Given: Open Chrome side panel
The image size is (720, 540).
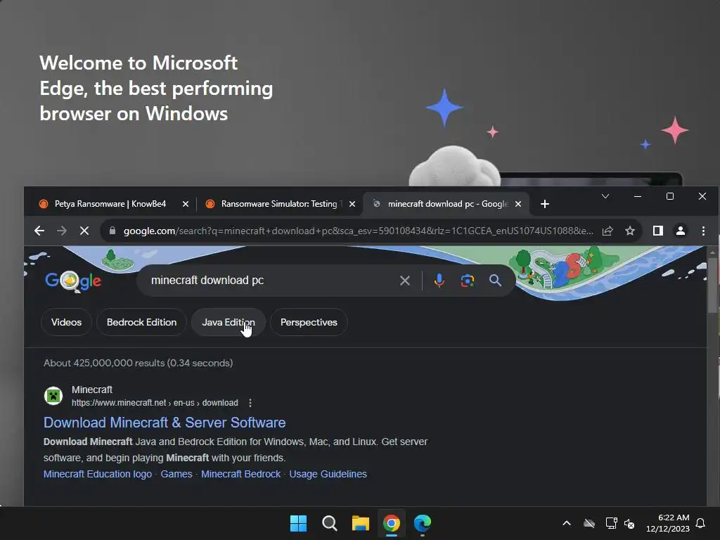Looking at the screenshot, I should click(x=658, y=231).
